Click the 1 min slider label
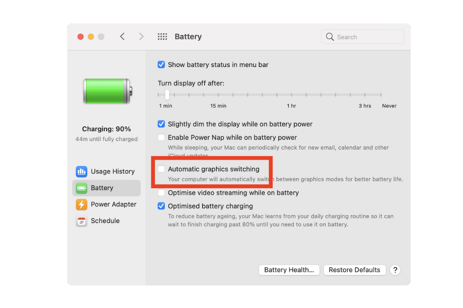Viewport: 463px width, 308px height. [x=165, y=106]
